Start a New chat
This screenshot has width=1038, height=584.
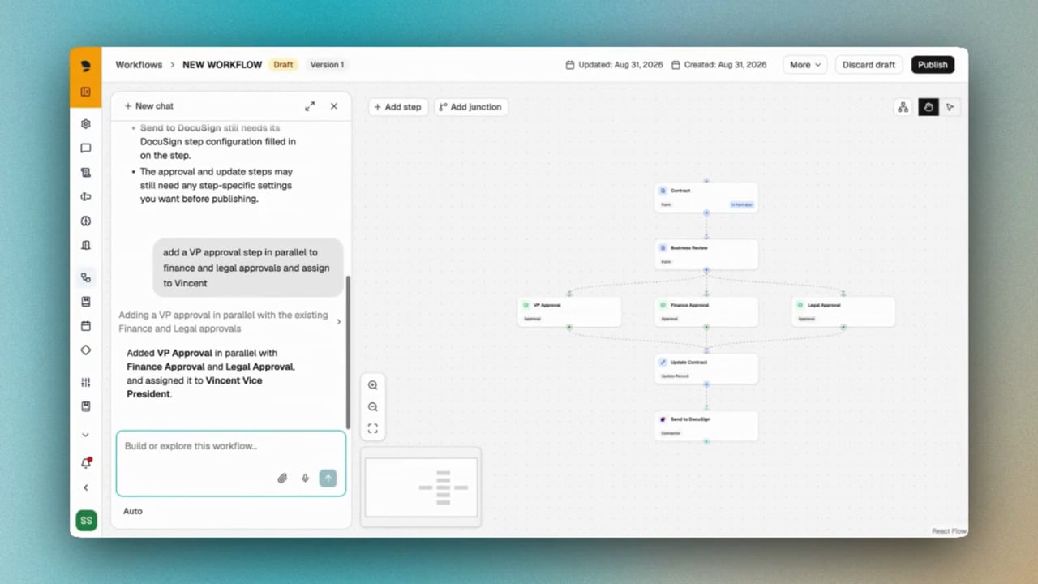coord(149,106)
